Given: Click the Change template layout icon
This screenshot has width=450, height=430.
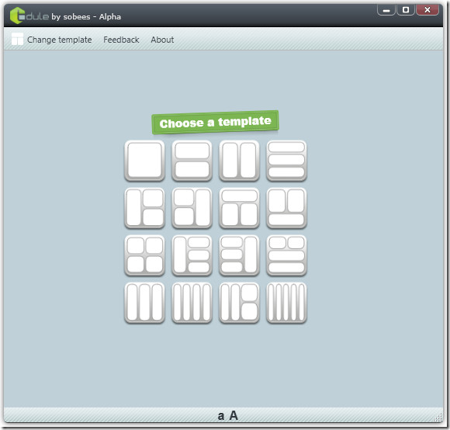Looking at the screenshot, I should (x=17, y=39).
